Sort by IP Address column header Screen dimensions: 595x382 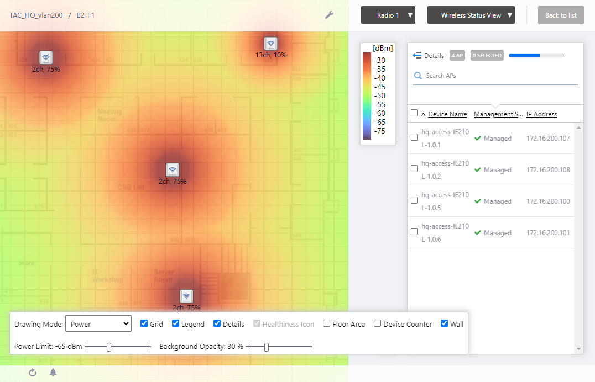[541, 114]
